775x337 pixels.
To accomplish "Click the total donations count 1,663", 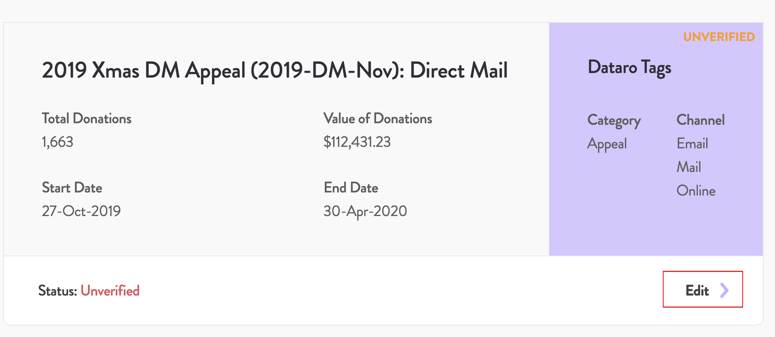I will point(57,142).
